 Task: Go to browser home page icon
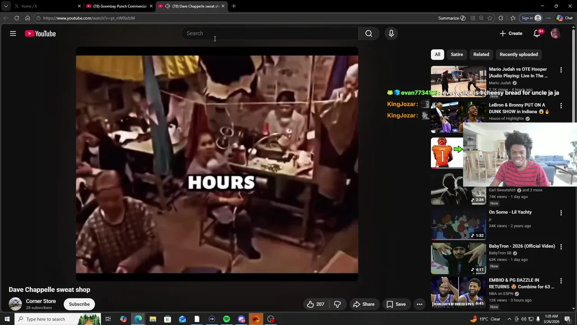[27, 18]
